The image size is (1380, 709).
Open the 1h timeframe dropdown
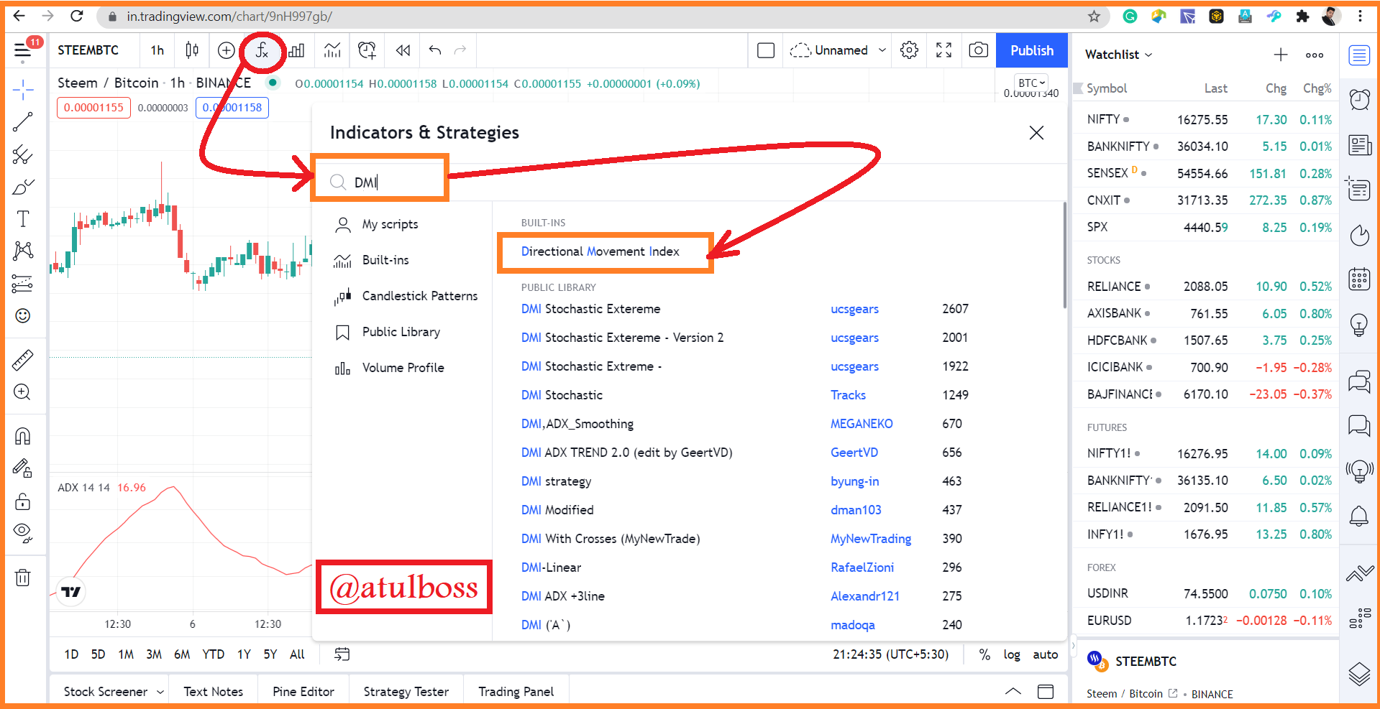point(157,50)
